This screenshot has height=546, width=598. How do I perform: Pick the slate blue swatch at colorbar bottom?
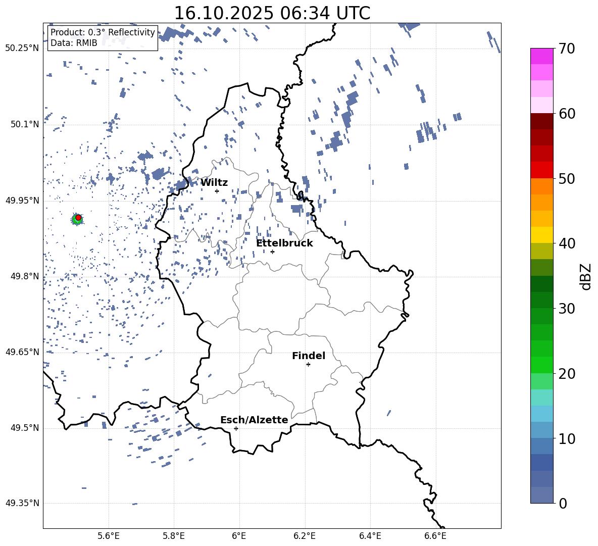[542, 495]
